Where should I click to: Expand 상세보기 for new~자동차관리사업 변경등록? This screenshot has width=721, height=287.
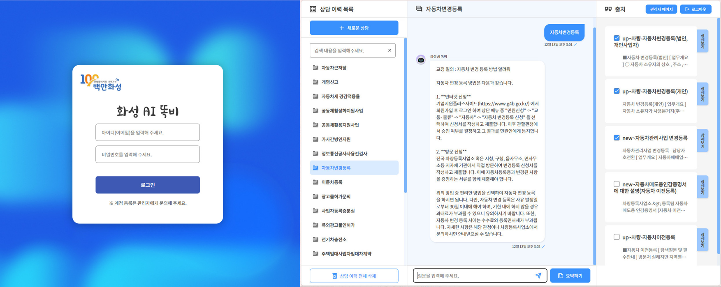(x=702, y=141)
